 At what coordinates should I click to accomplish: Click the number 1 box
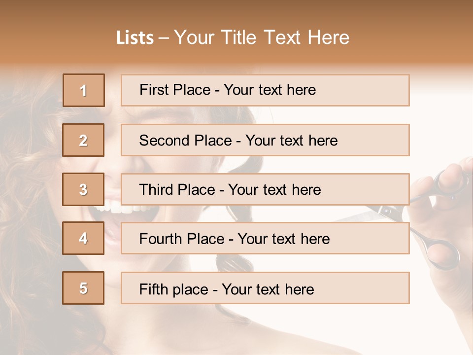[84, 90]
